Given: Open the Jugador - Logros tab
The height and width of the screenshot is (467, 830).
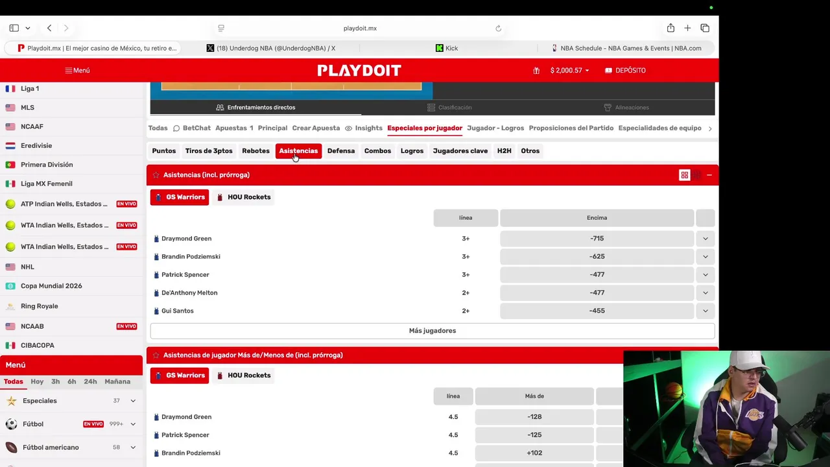Looking at the screenshot, I should pos(495,128).
